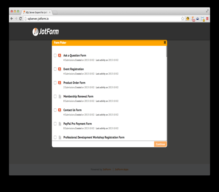Tick the Event Registration checkbox
This screenshot has height=192, width=219.
point(55,69)
